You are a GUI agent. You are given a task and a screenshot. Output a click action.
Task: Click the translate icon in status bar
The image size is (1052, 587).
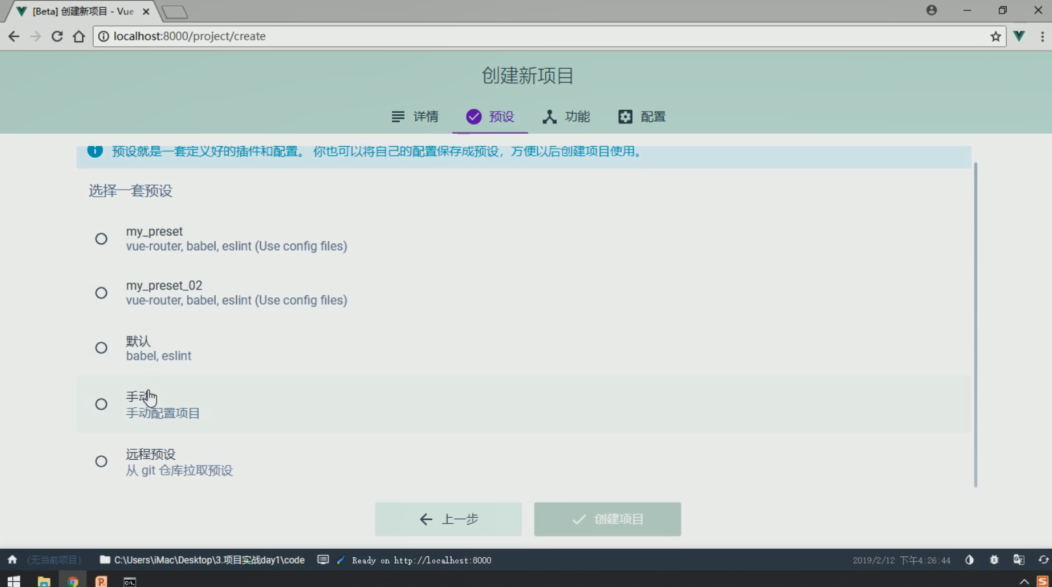point(1019,560)
